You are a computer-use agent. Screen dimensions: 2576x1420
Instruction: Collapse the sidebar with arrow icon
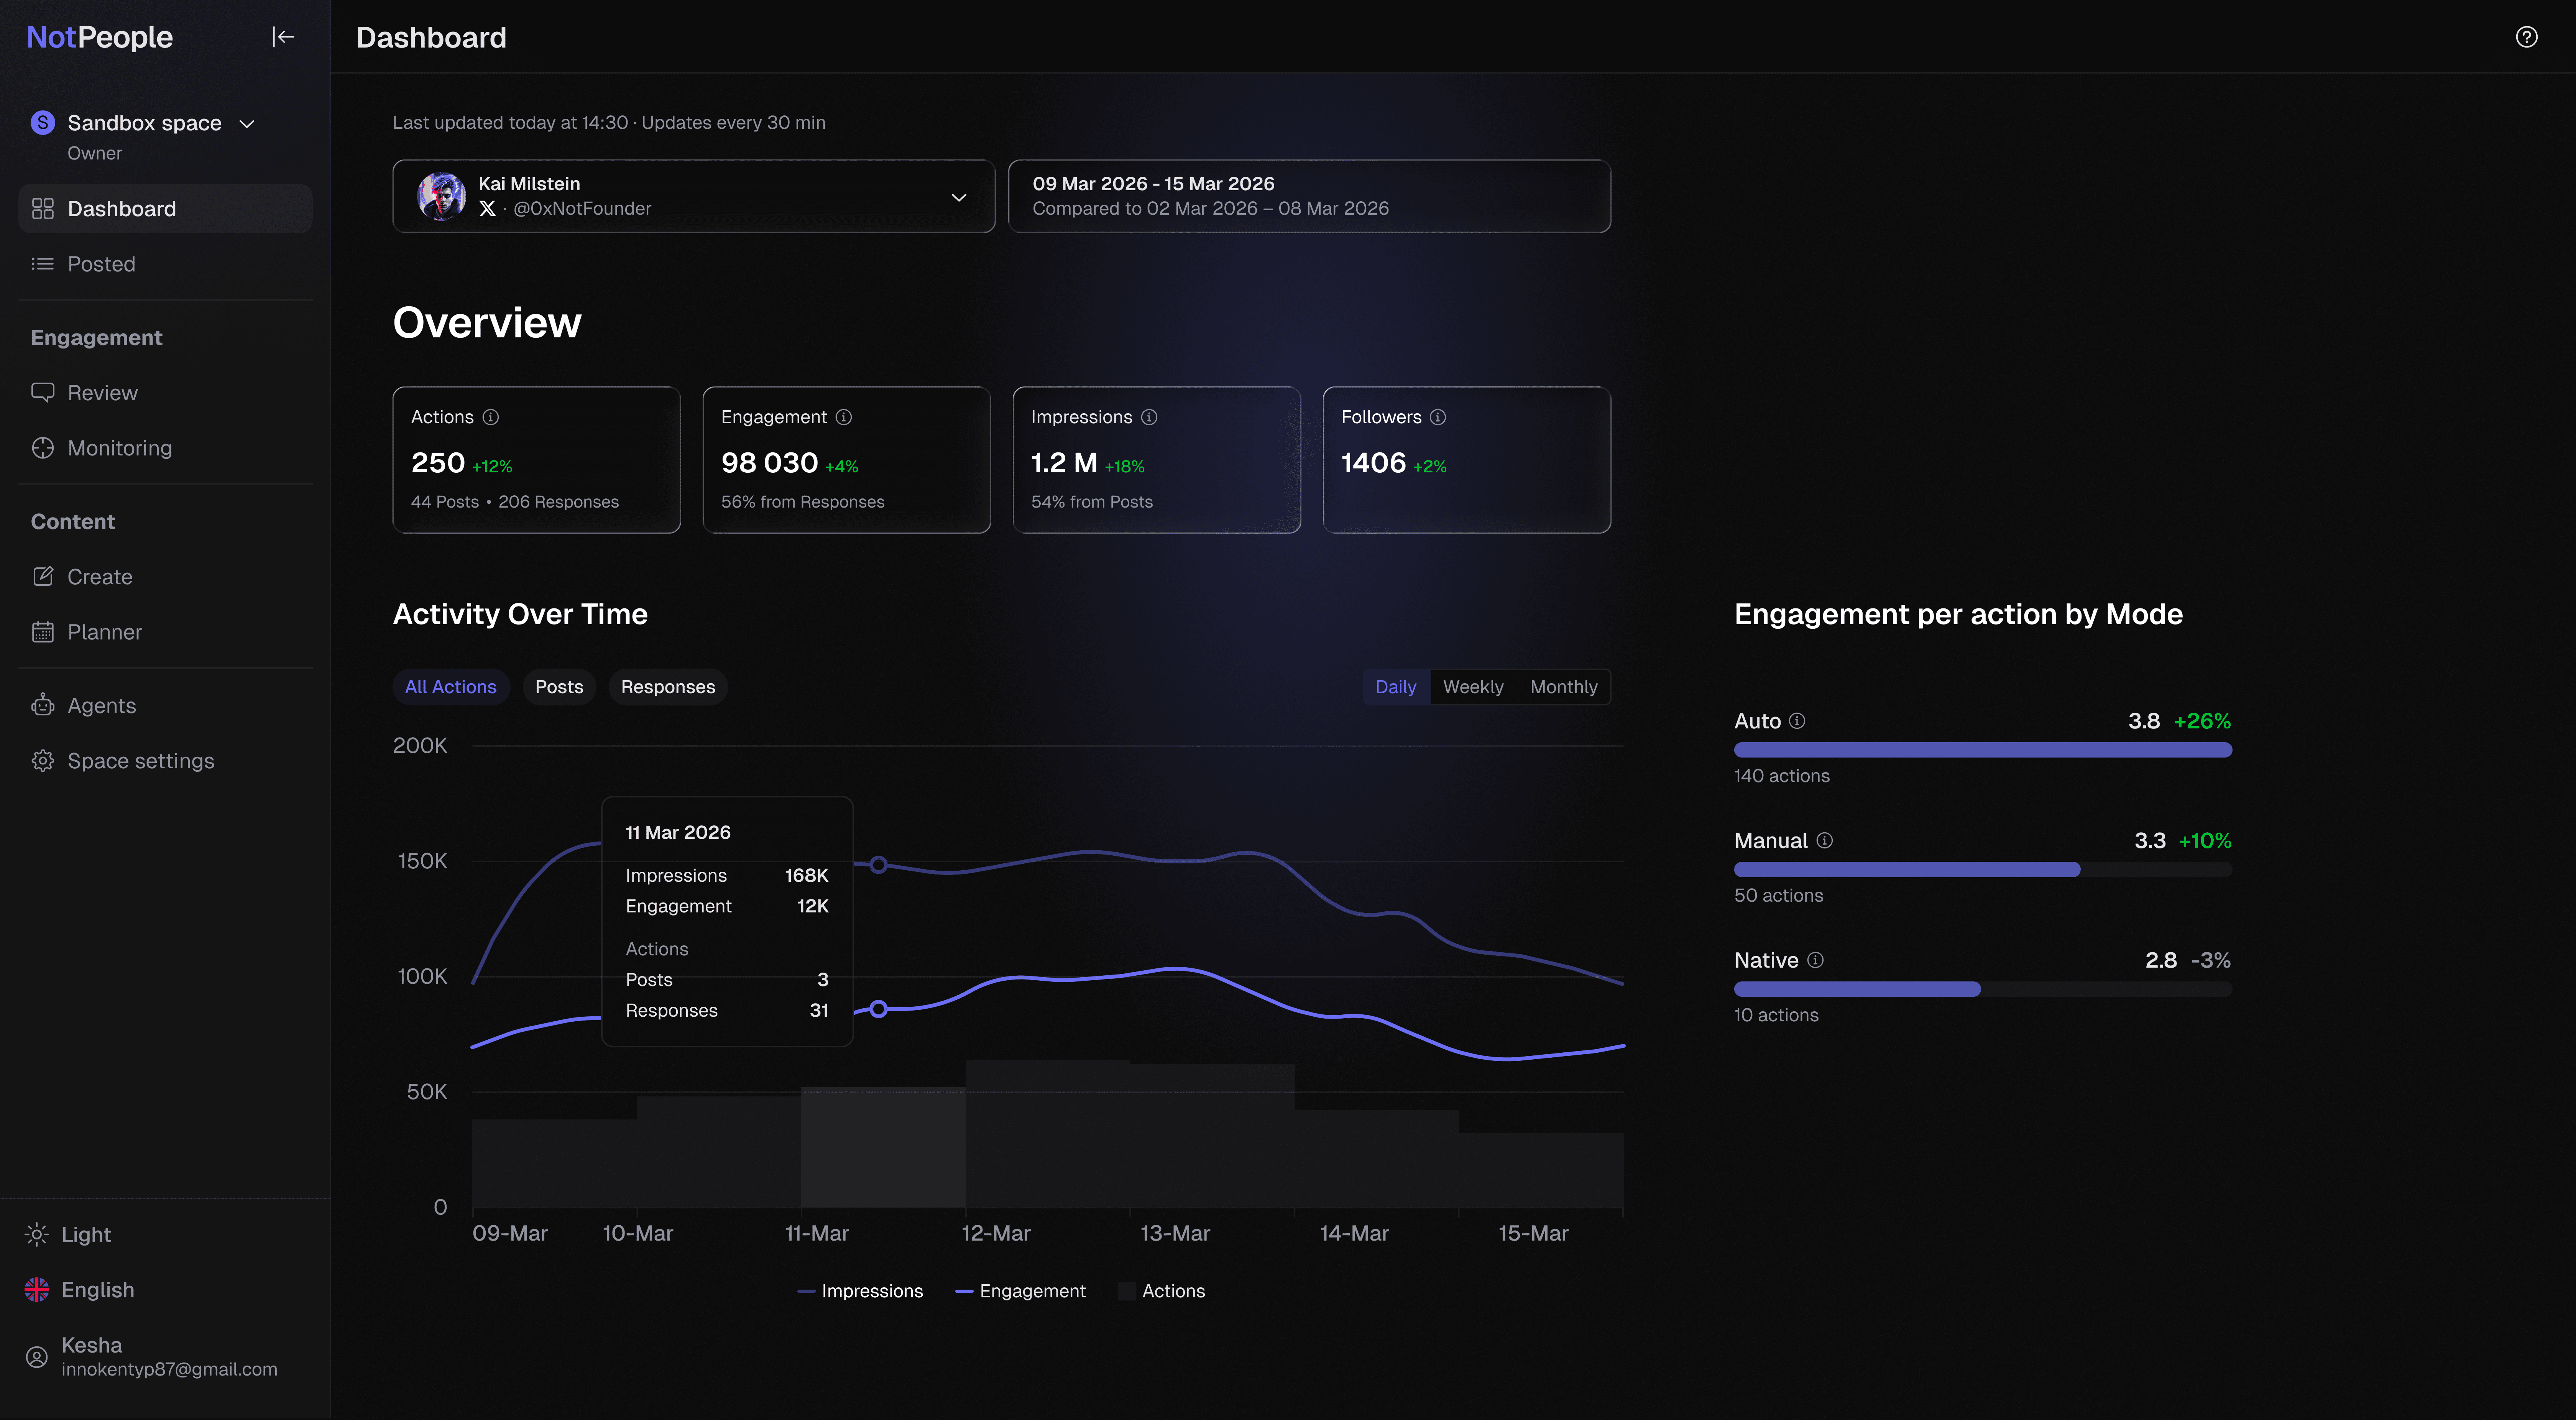[x=283, y=37]
